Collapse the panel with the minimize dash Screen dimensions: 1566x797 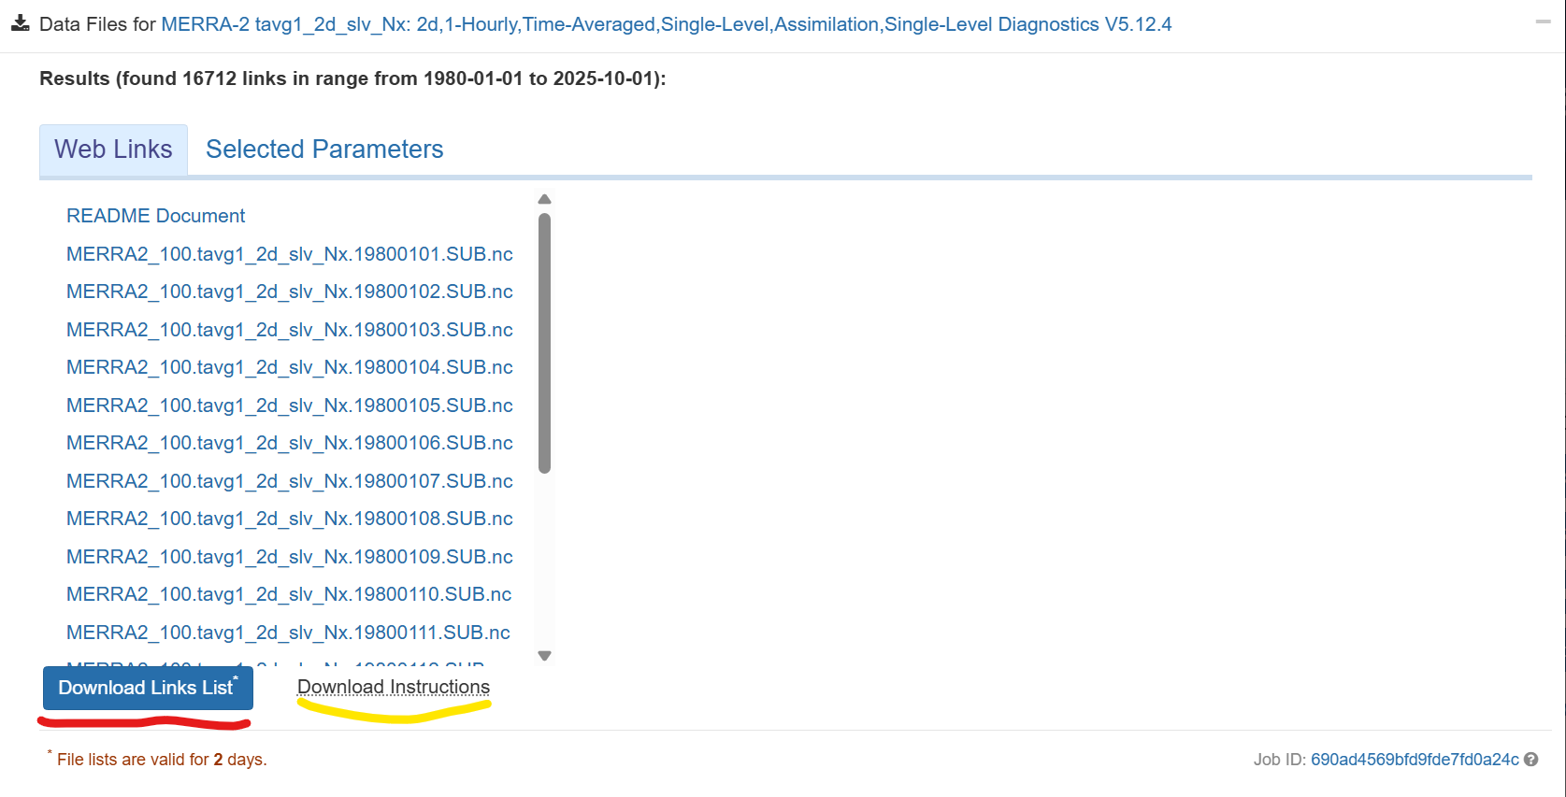tap(1543, 21)
